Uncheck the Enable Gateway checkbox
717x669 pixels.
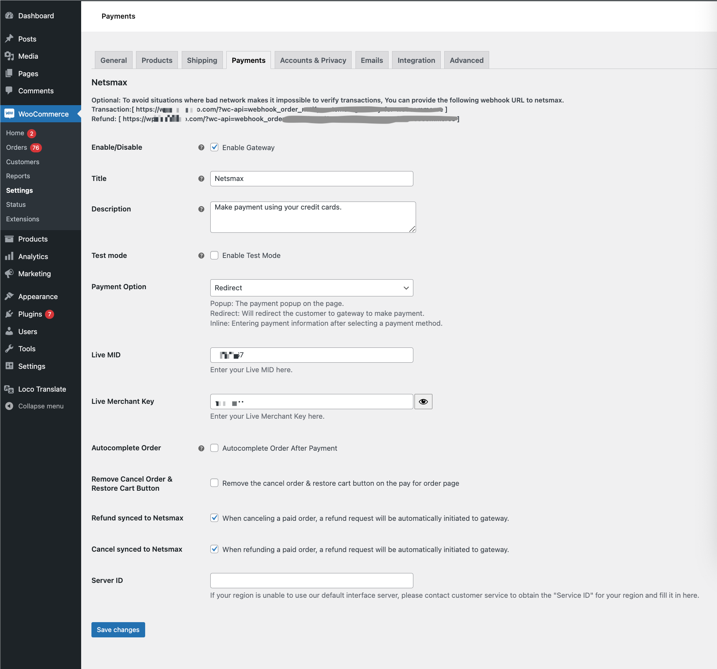(214, 147)
